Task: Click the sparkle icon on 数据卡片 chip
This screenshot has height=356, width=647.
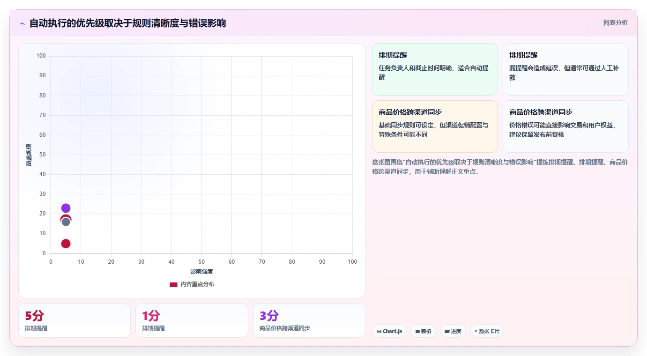Action: 476,331
